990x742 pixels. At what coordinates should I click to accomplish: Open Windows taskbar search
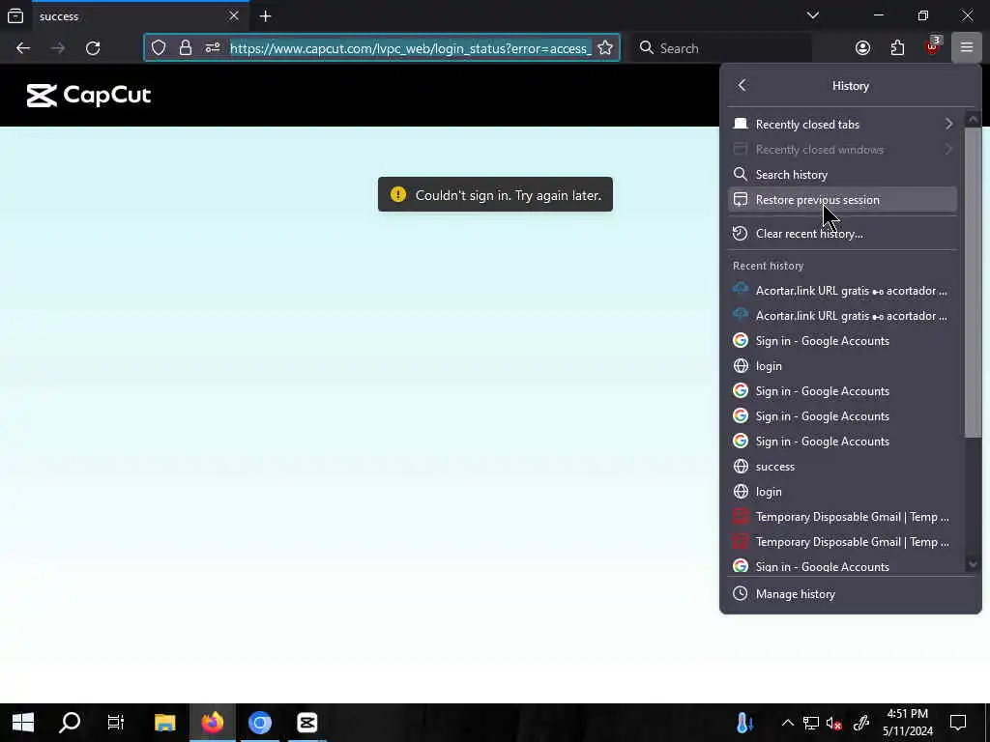coord(70,723)
